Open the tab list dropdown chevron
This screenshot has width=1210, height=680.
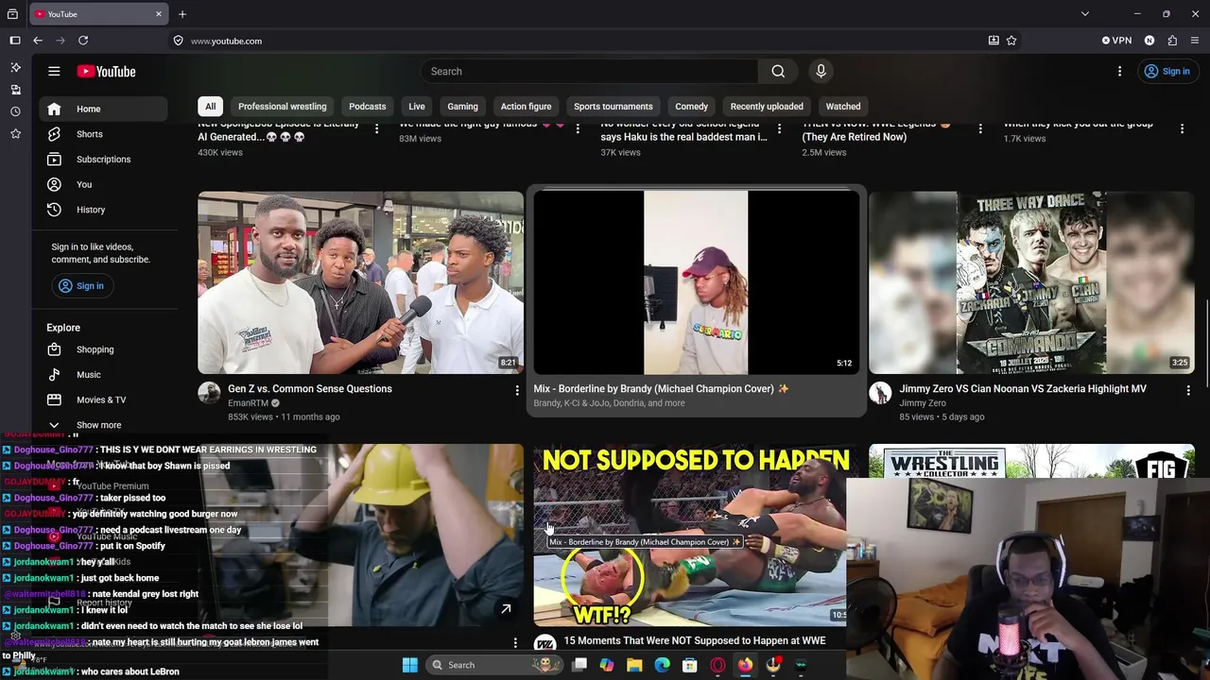coord(1085,14)
